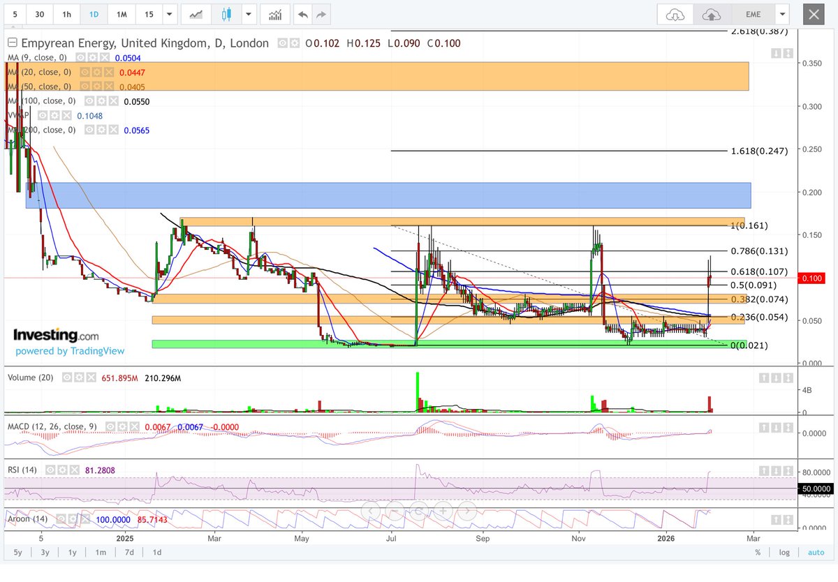Screen dimensions: 838x582
Task: Open the indicators bar-chart icon on toolbar
Action: [x=276, y=15]
